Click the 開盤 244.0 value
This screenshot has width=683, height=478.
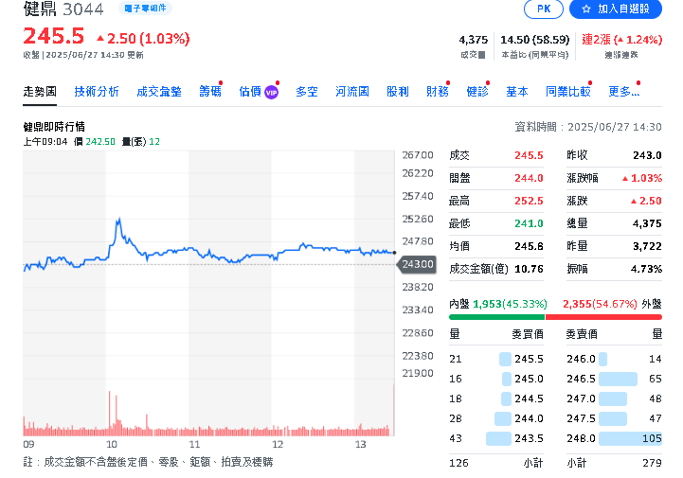(529, 178)
